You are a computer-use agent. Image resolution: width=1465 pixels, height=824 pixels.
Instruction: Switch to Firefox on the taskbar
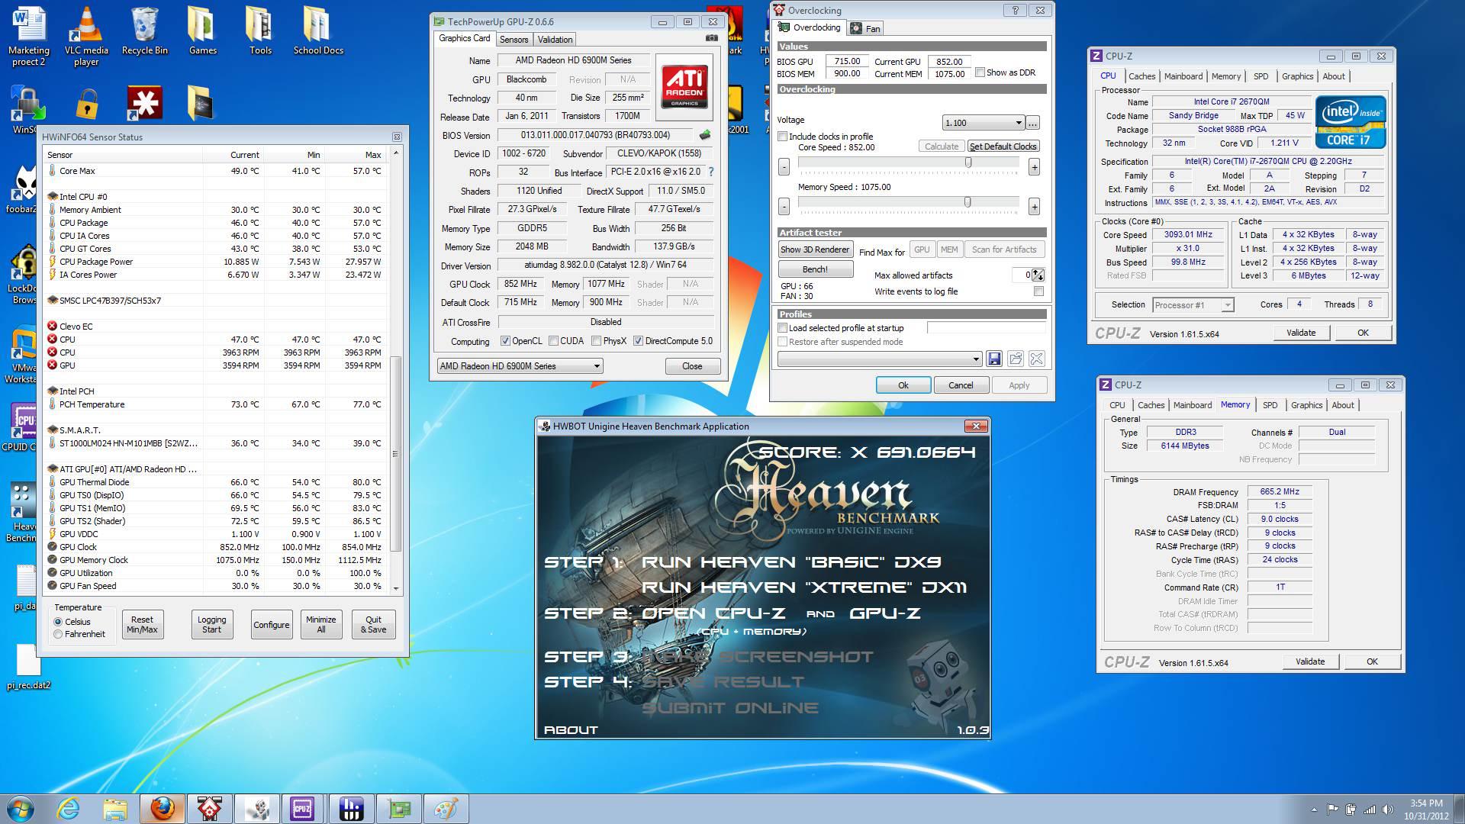click(162, 809)
